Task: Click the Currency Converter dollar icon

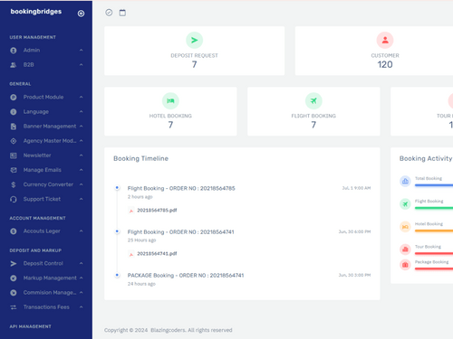Action: [14, 184]
